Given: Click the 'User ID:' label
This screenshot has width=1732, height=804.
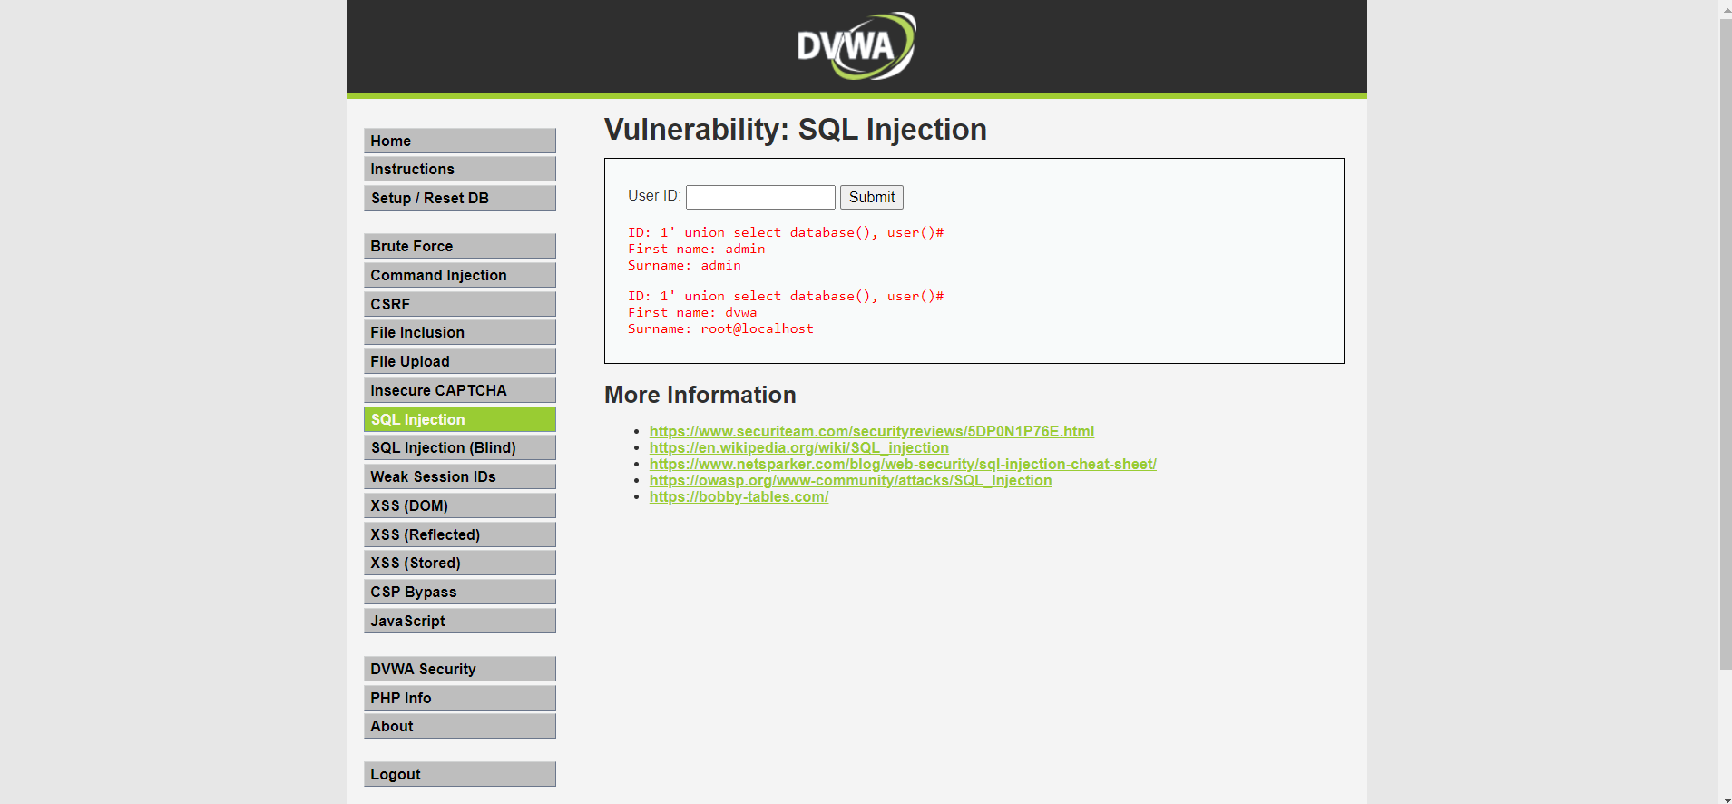Looking at the screenshot, I should click(654, 196).
